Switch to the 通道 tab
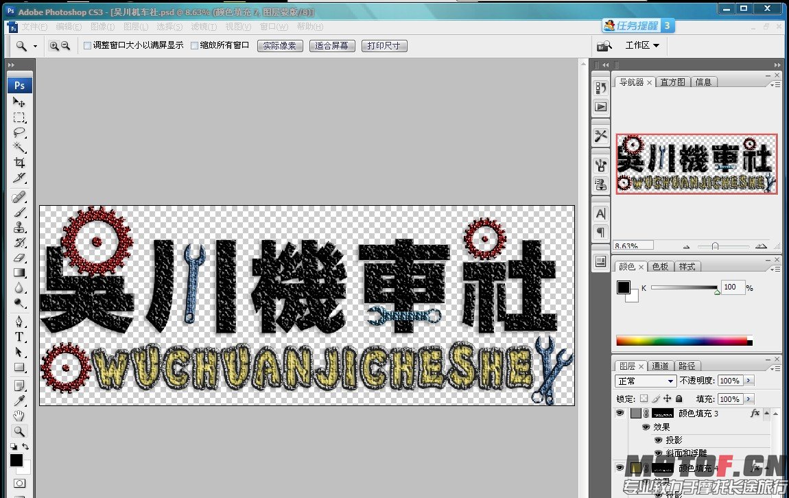The width and height of the screenshot is (789, 498). click(660, 366)
